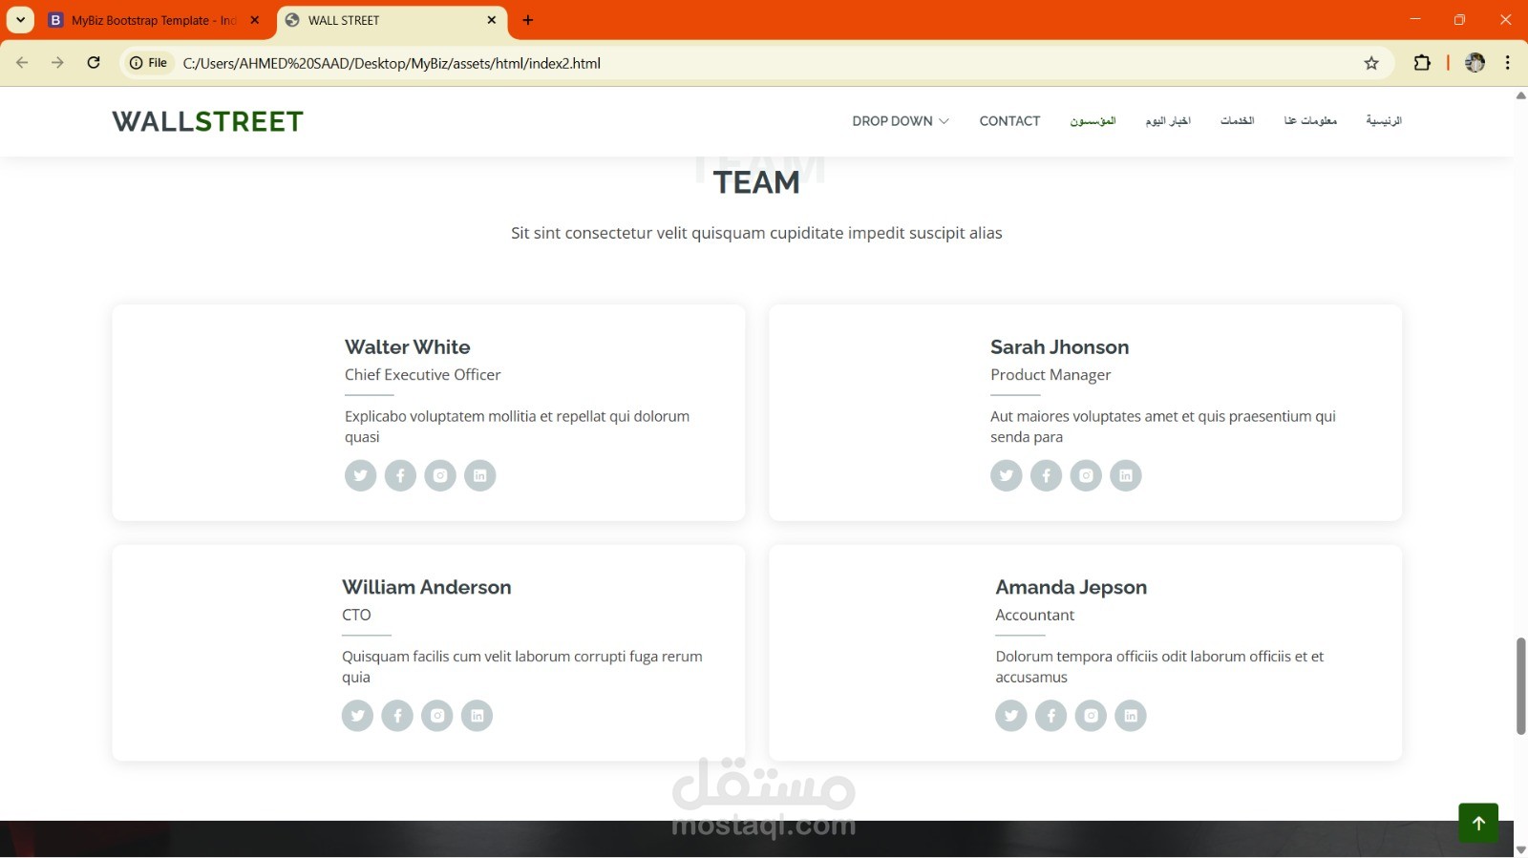Open the اخبار اليوم nav link
Image resolution: width=1528 pixels, height=858 pixels.
(x=1168, y=121)
